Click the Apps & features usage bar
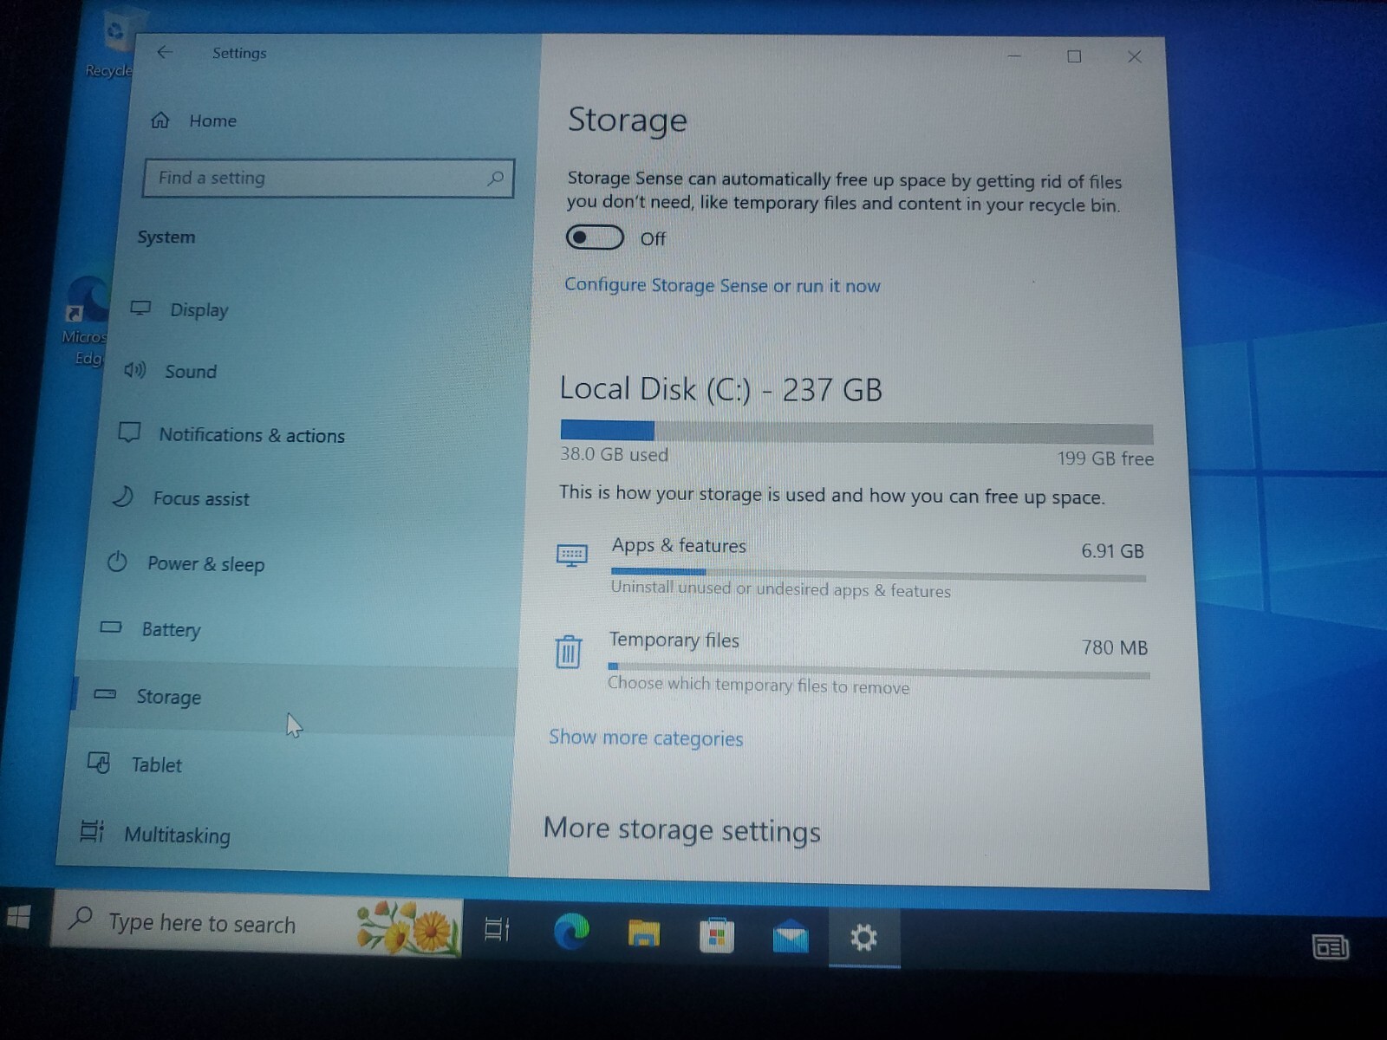 pyautogui.click(x=878, y=574)
